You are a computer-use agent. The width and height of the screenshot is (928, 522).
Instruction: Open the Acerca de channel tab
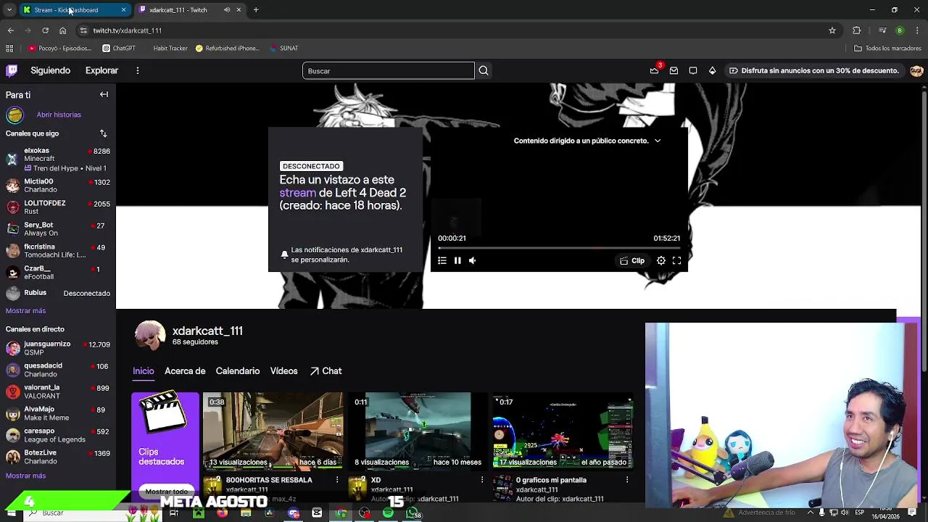[185, 370]
